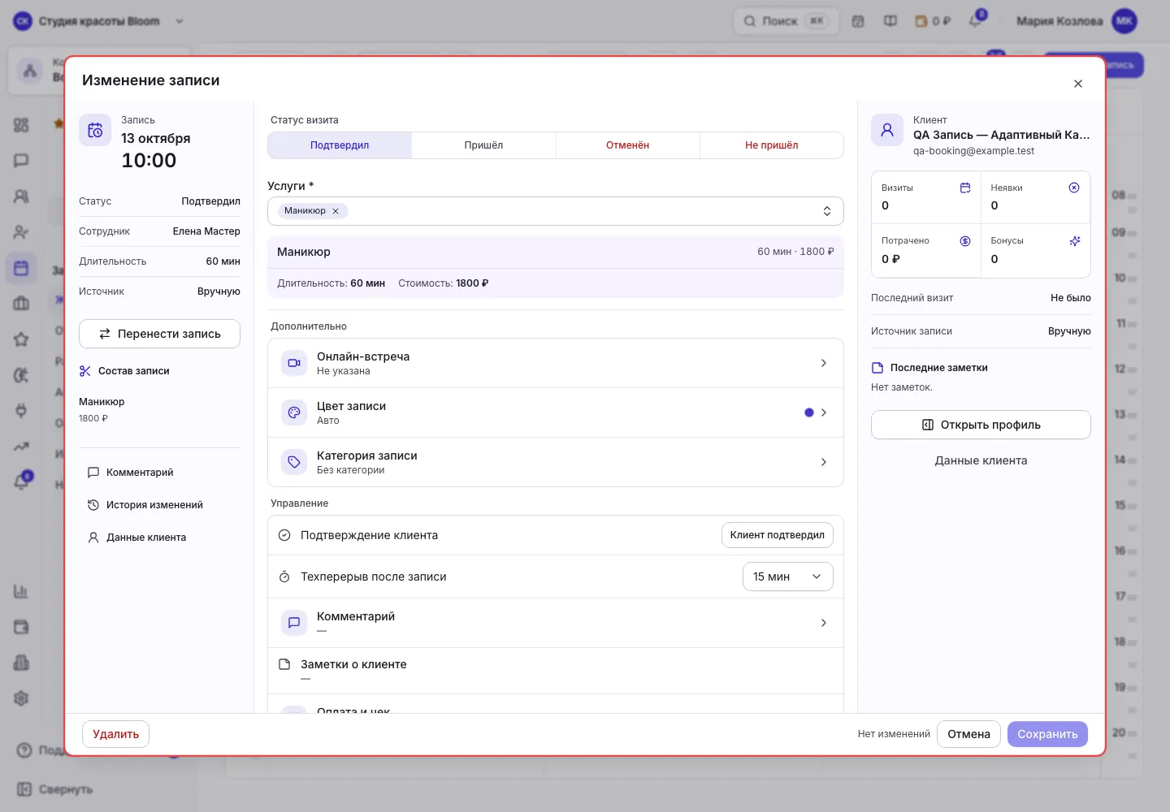Viewport: 1170px width, 812px height.
Task: Click the Открыть профиль button
Action: tap(981, 425)
